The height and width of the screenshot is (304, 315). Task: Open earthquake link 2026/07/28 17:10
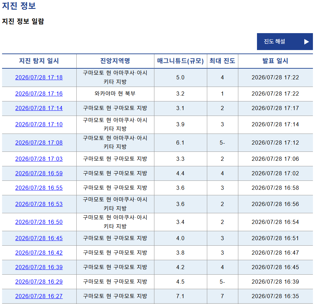tap(39, 125)
